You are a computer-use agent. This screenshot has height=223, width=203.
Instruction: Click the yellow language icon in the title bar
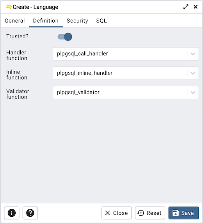point(9,7)
